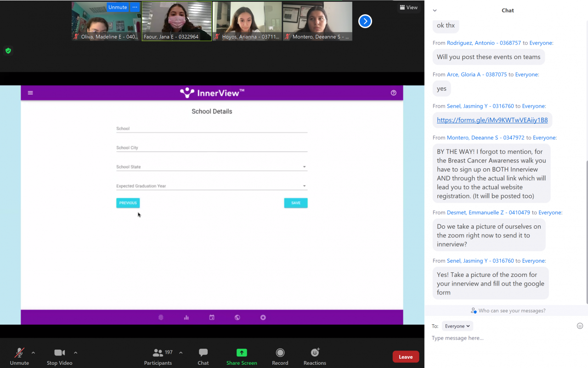Click into the School City input field

point(212,148)
